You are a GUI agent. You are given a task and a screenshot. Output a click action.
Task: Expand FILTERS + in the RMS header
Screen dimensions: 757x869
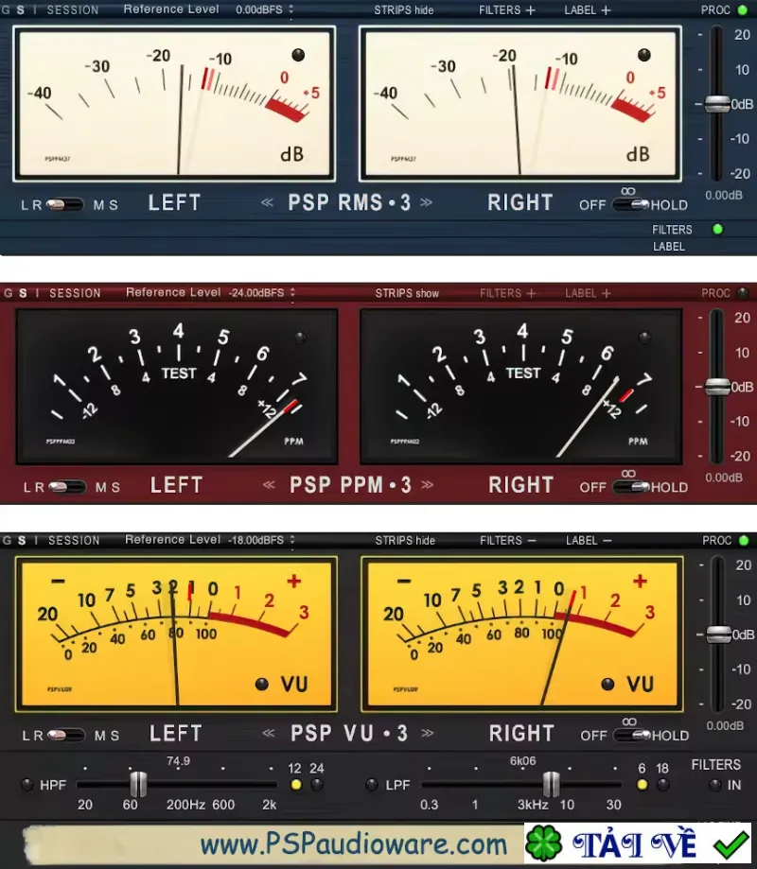tap(507, 10)
